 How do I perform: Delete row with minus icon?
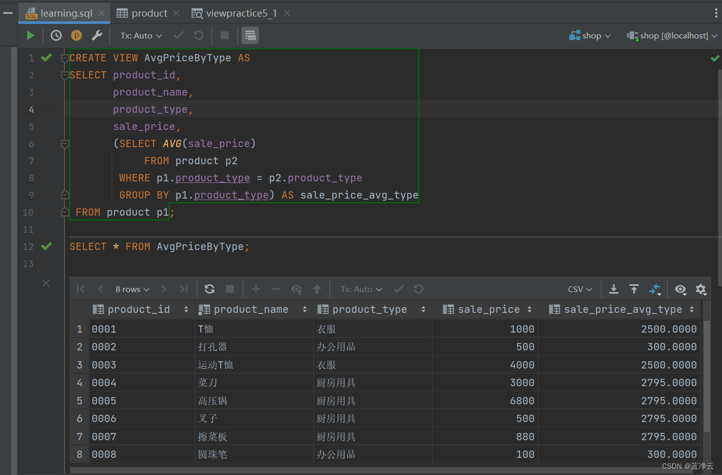276,289
